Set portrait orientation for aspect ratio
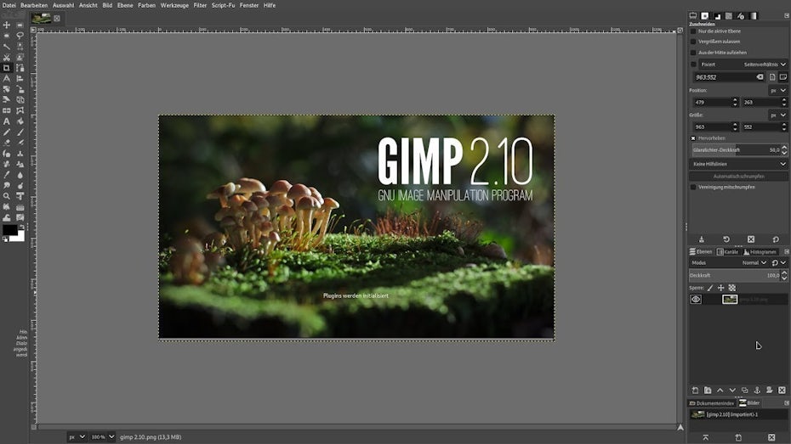Image resolution: width=791 pixels, height=444 pixels. [772, 77]
